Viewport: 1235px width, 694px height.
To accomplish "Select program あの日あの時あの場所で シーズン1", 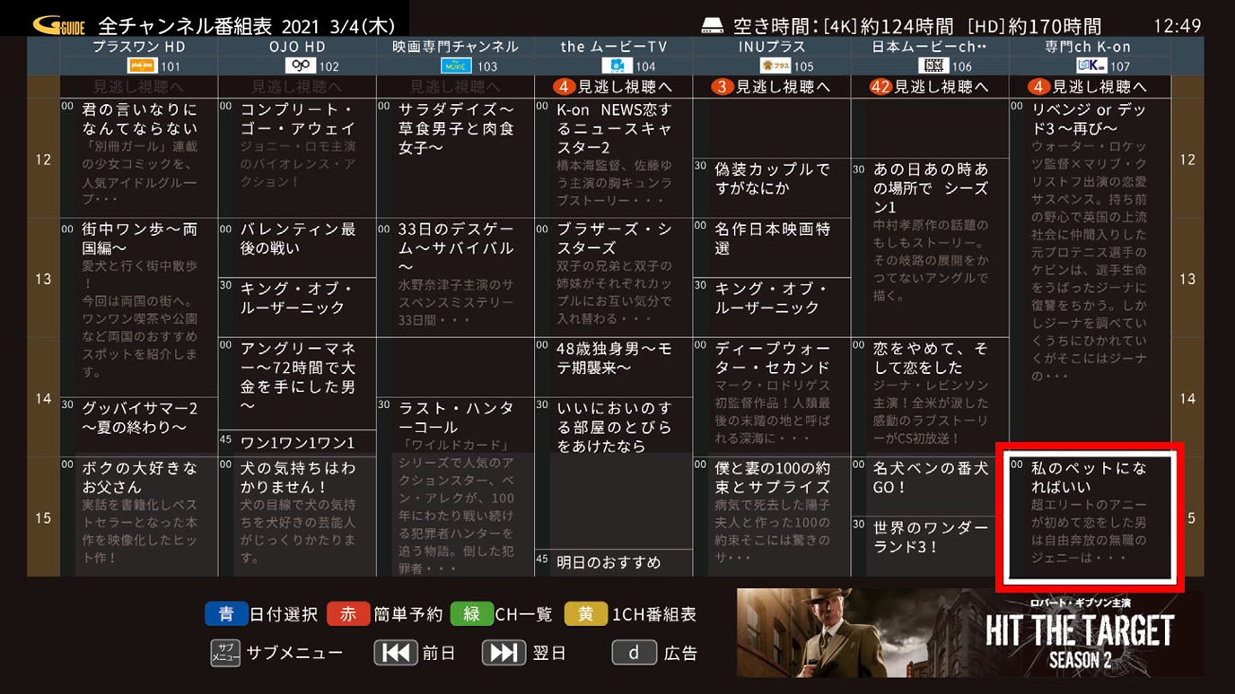I will [930, 247].
